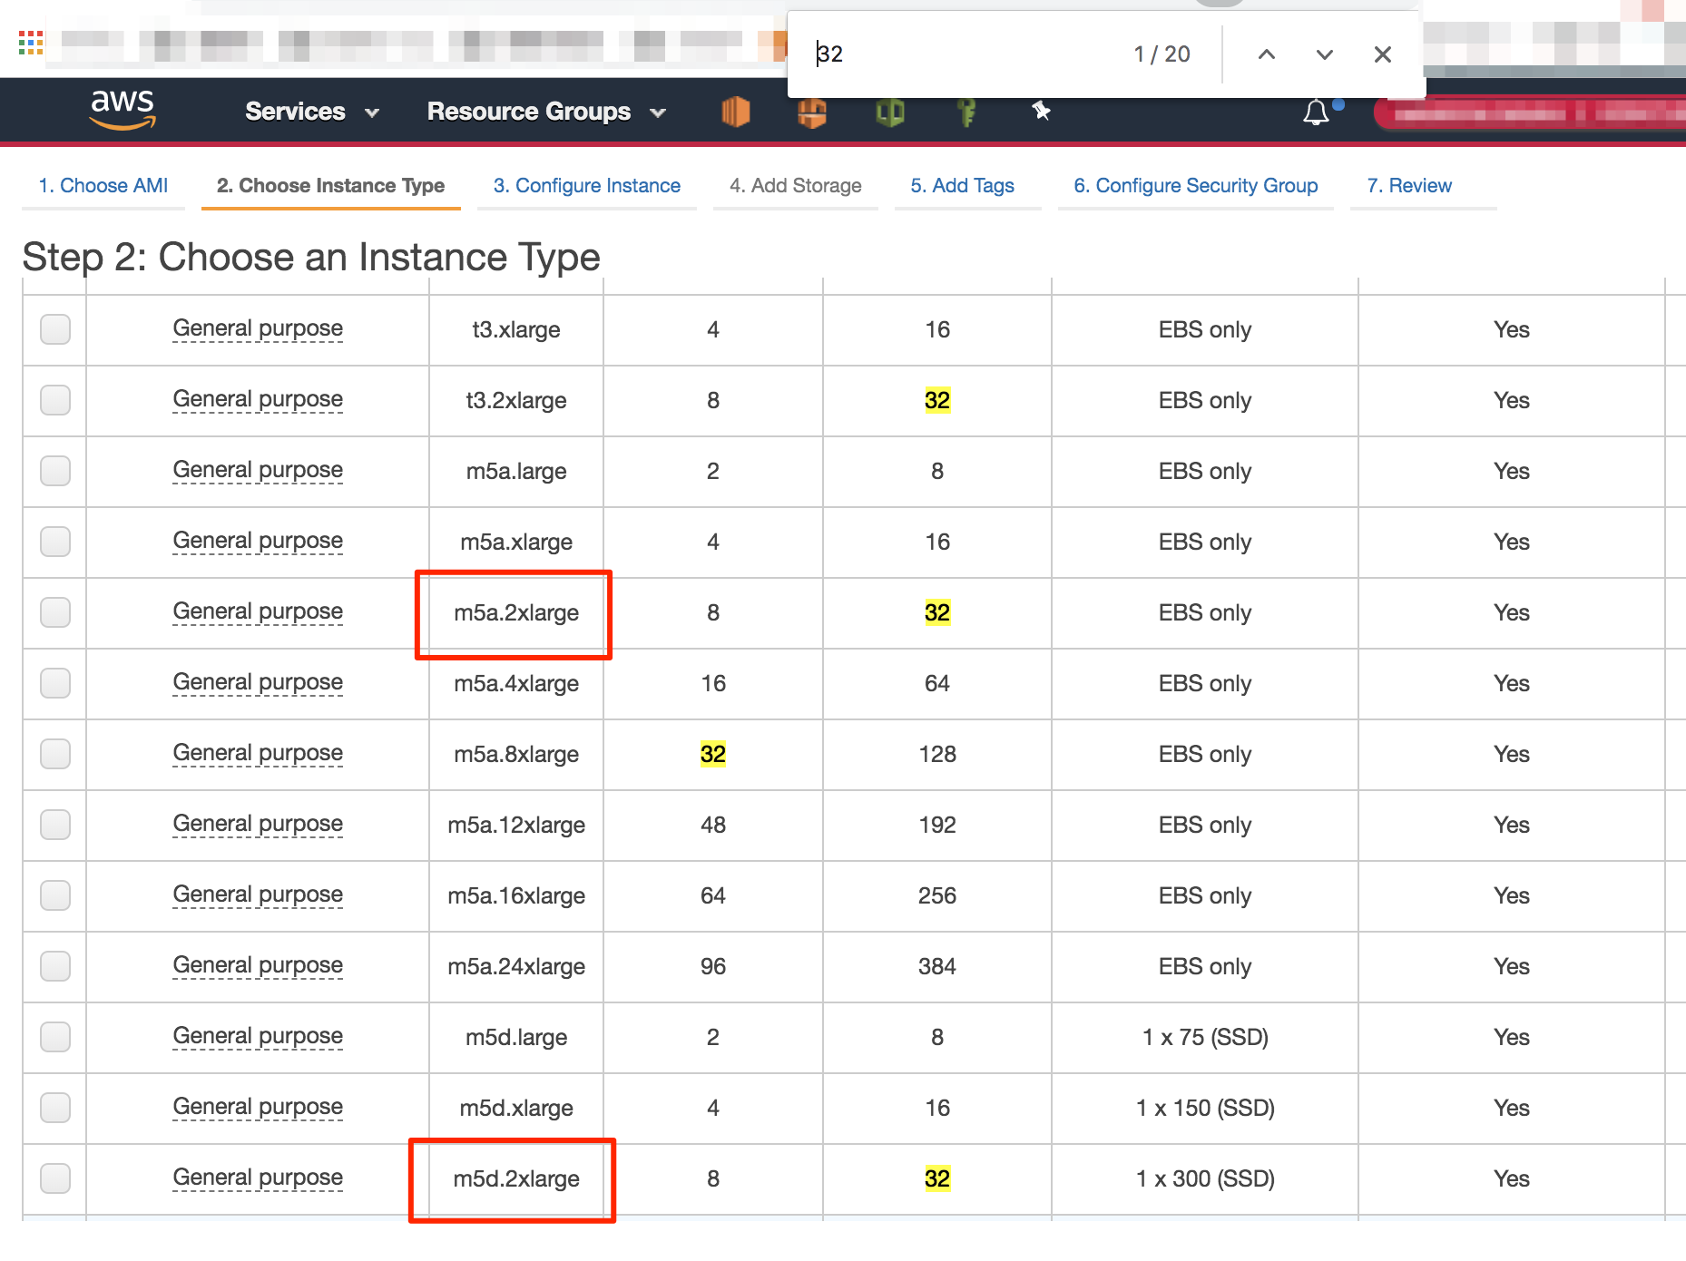Screen dimensions: 1686x1261
Task: Check the t3.2xlarge instance checkbox
Action: click(55, 400)
